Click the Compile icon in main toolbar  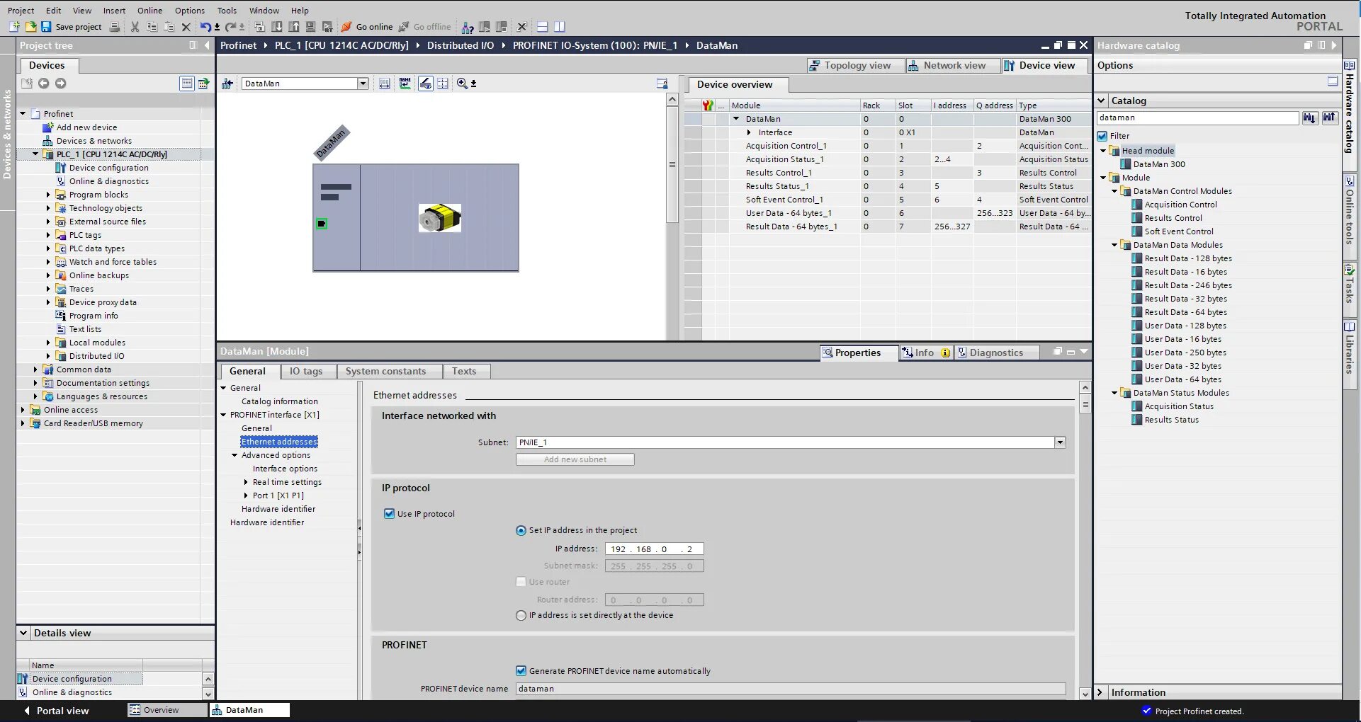pyautogui.click(x=260, y=27)
